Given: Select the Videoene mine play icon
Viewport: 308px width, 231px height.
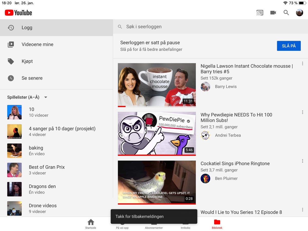Looking at the screenshot, I should pyautogui.click(x=11, y=44).
